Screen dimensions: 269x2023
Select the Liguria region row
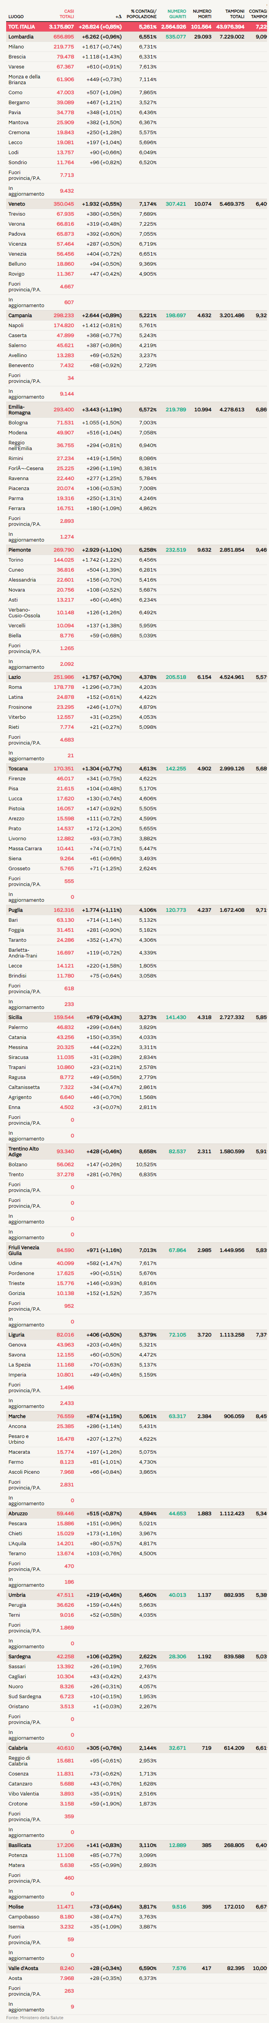click(x=137, y=1335)
